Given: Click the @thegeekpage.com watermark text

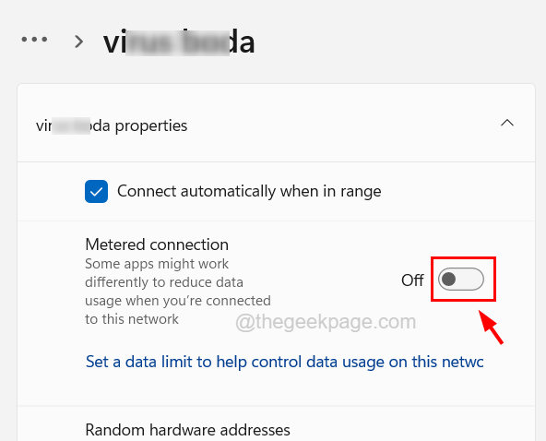Looking at the screenshot, I should point(326,322).
